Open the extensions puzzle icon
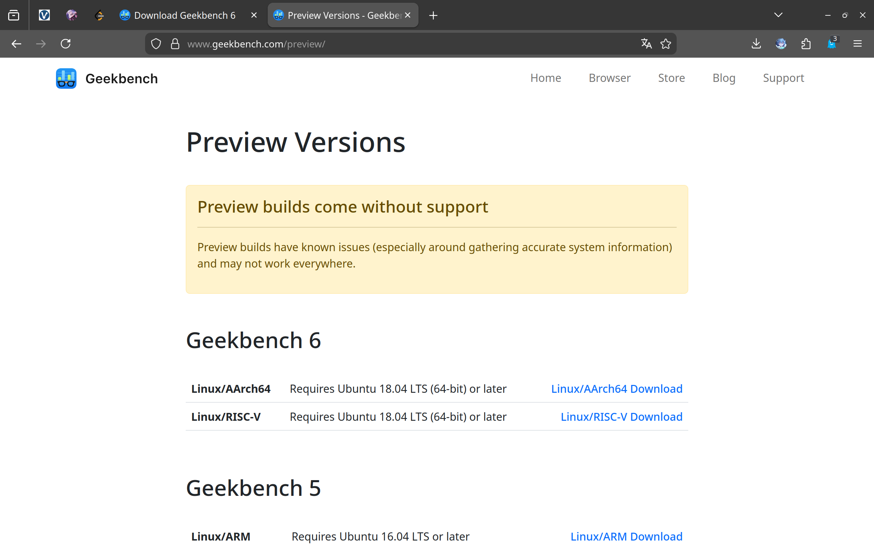 point(806,44)
